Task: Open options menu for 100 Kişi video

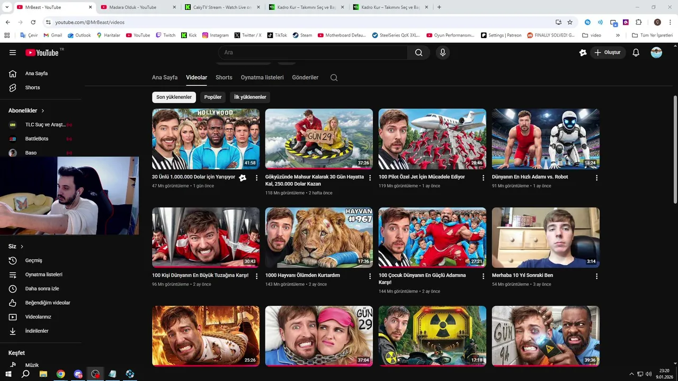Action: [257, 276]
